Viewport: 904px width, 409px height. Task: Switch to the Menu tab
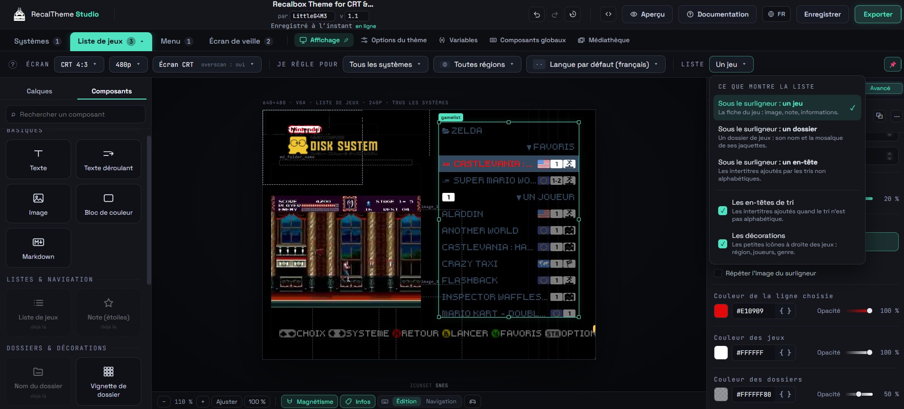click(176, 41)
